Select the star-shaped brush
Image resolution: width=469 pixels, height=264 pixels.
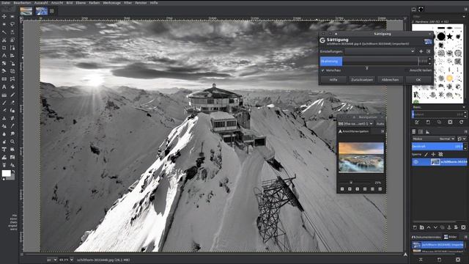(449, 37)
